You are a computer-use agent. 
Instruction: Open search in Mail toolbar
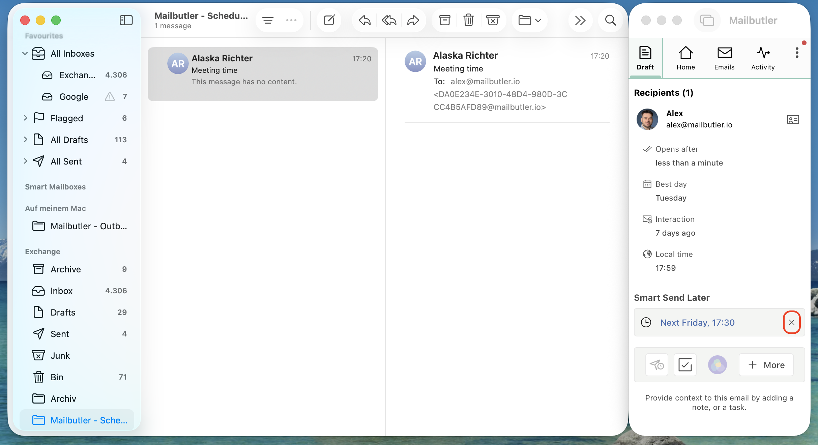tap(610, 21)
